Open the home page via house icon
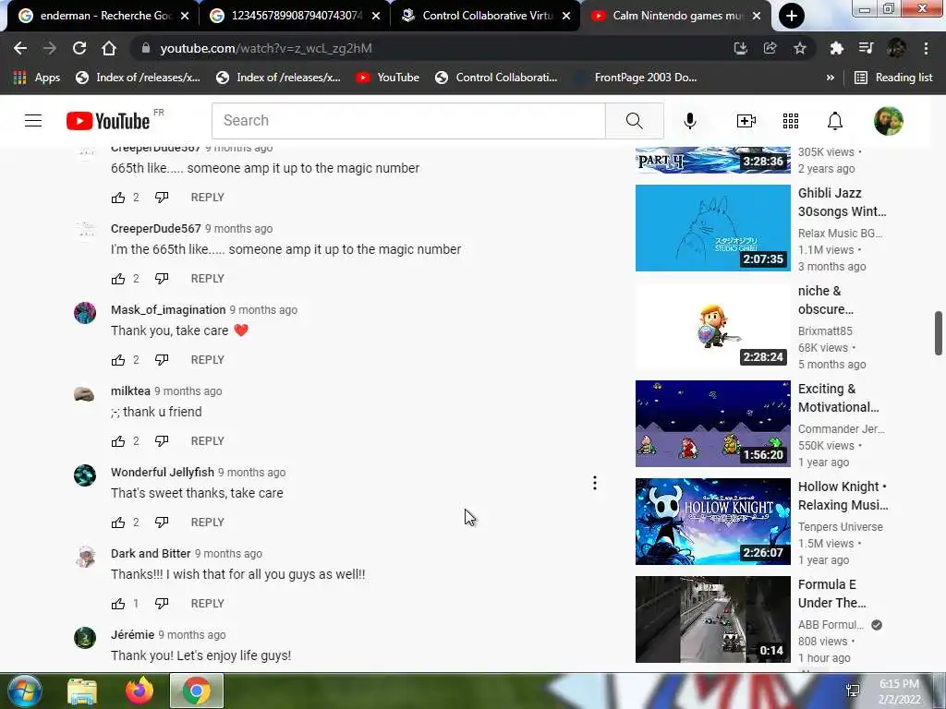This screenshot has height=709, width=946. (x=109, y=48)
